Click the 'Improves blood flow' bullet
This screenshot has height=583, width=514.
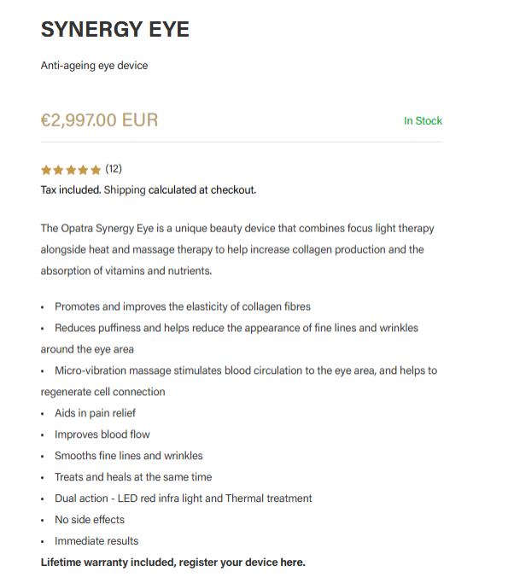pyautogui.click(x=102, y=434)
